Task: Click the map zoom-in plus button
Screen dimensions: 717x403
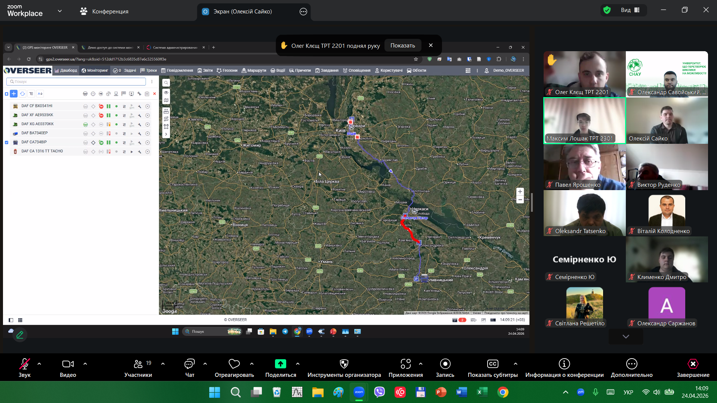Action: pos(520,192)
